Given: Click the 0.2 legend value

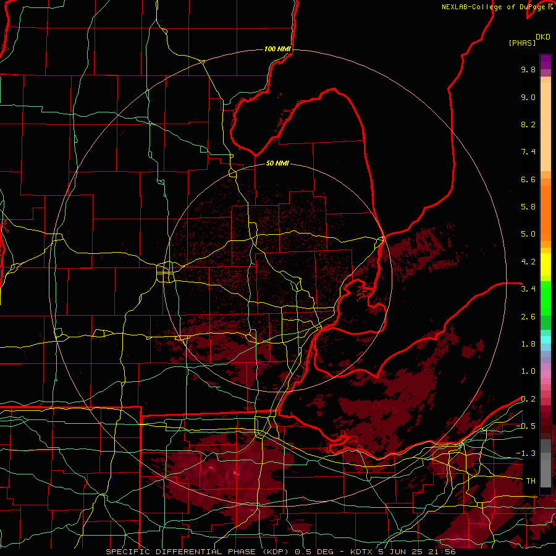Looking at the screenshot, I should click(x=528, y=399).
